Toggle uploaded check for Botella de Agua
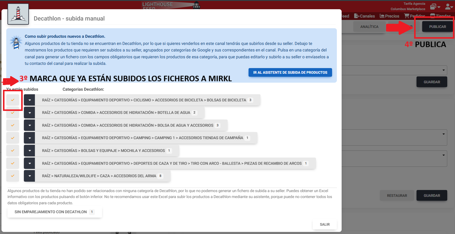The image size is (455, 234). coord(13,113)
